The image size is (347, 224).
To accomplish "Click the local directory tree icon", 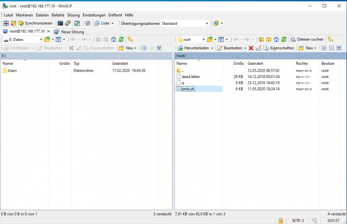I will coord(131,40).
